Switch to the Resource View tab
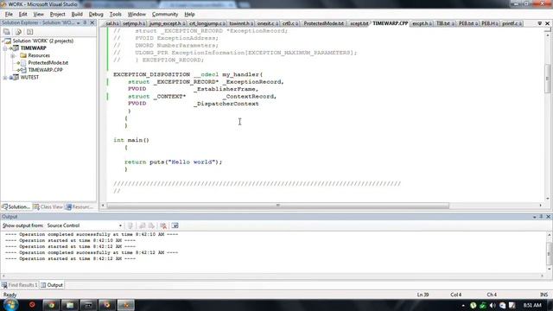 (79, 207)
